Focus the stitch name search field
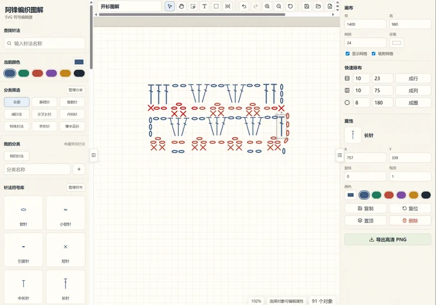The width and height of the screenshot is (436, 305). pyautogui.click(x=44, y=44)
